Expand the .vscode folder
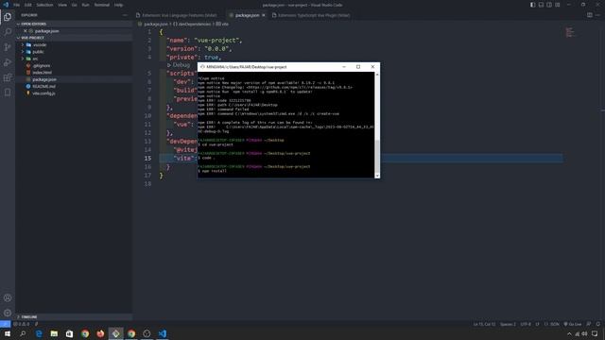This screenshot has width=605, height=340. pyautogui.click(x=40, y=44)
